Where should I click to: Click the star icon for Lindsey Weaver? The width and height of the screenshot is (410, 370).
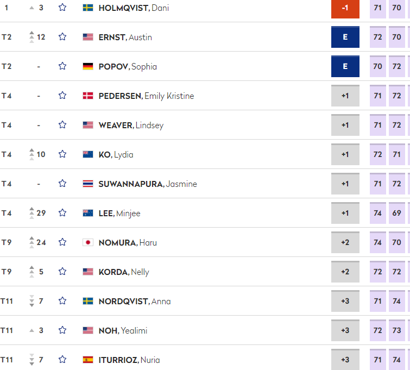pyautogui.click(x=62, y=124)
